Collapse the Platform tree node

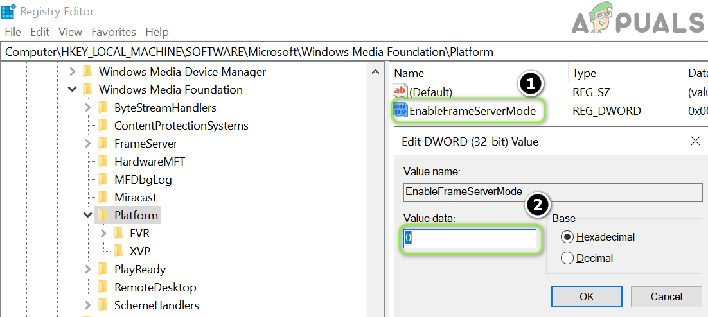tap(88, 216)
